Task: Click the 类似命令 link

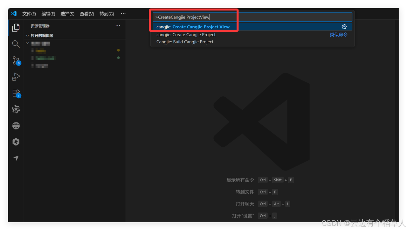Action: (x=339, y=35)
